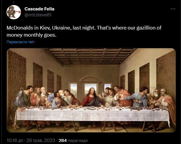Image resolution: width=181 pixels, height=144 pixels.
Task: Click the 'перегляди' views label
Action: [77, 140]
